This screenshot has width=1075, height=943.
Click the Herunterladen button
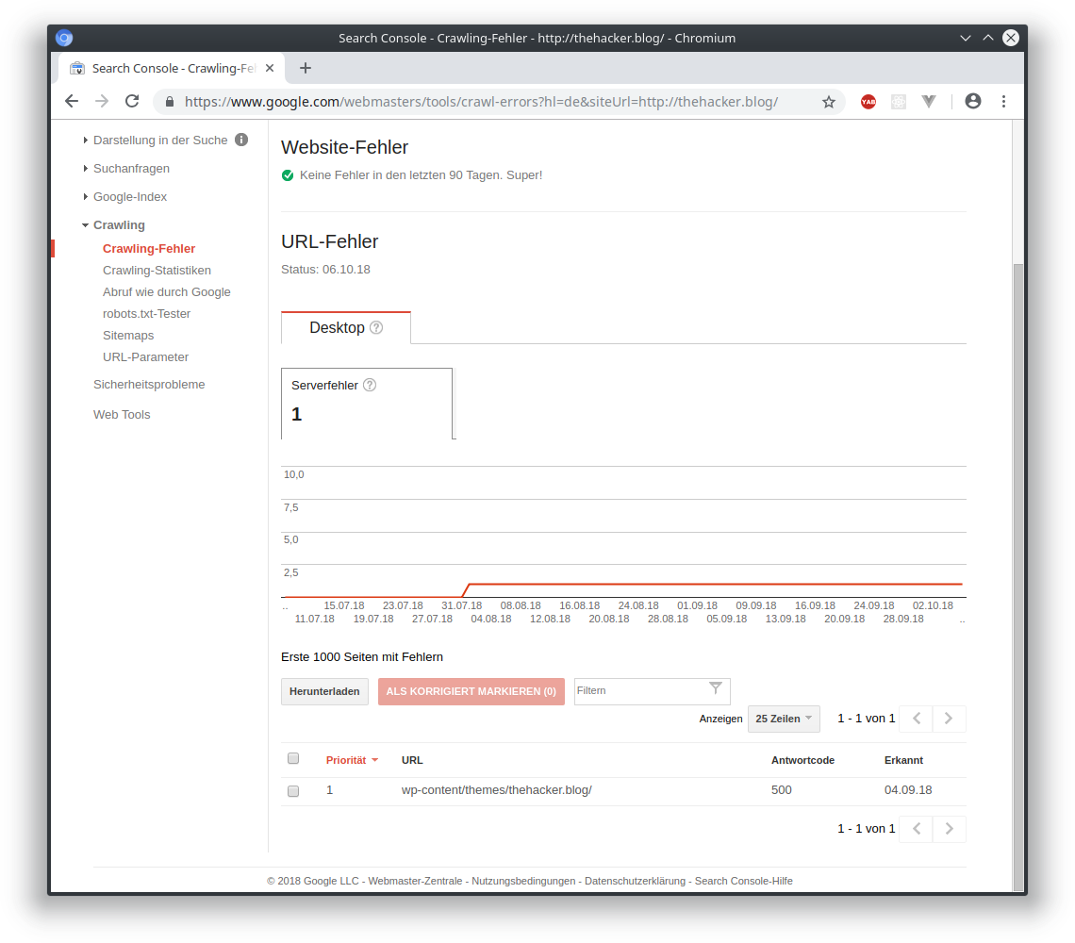pos(324,691)
